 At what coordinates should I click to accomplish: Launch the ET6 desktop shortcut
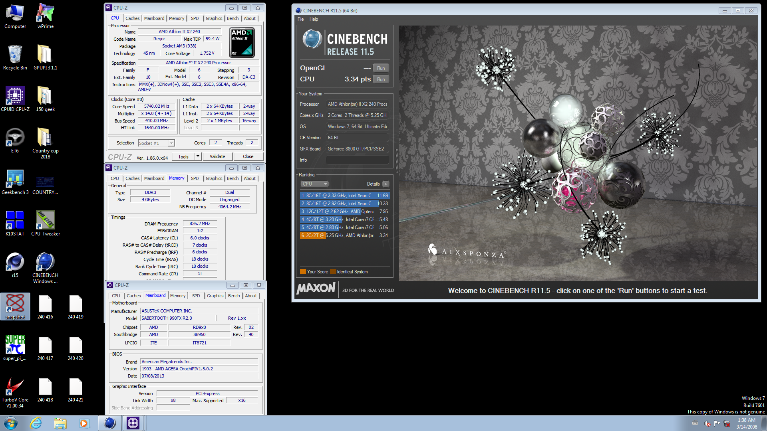coord(15,140)
